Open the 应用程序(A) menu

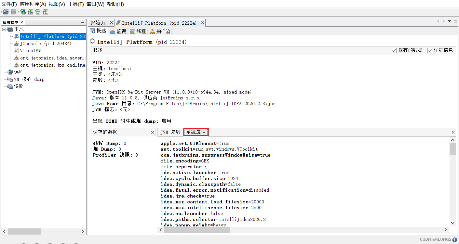(x=33, y=4)
